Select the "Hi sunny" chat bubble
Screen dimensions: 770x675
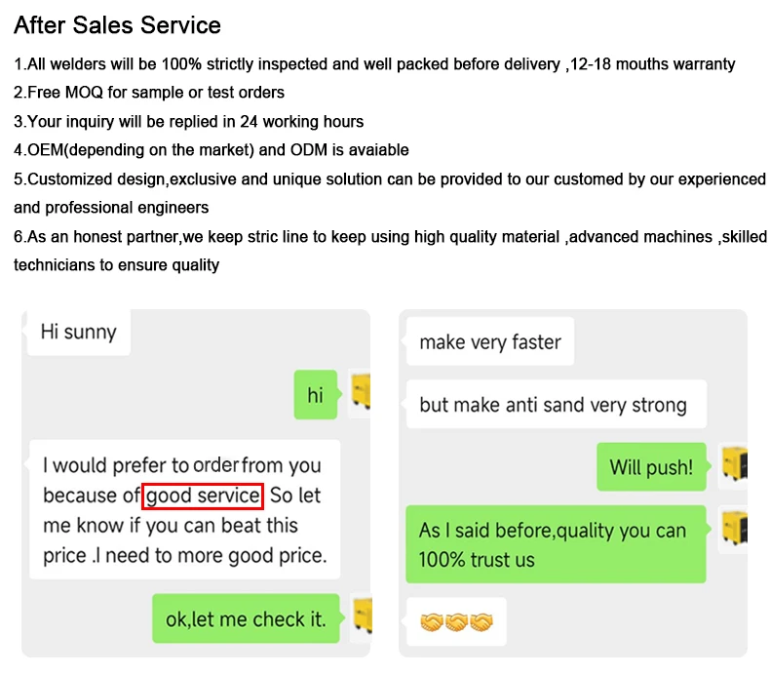[79, 332]
